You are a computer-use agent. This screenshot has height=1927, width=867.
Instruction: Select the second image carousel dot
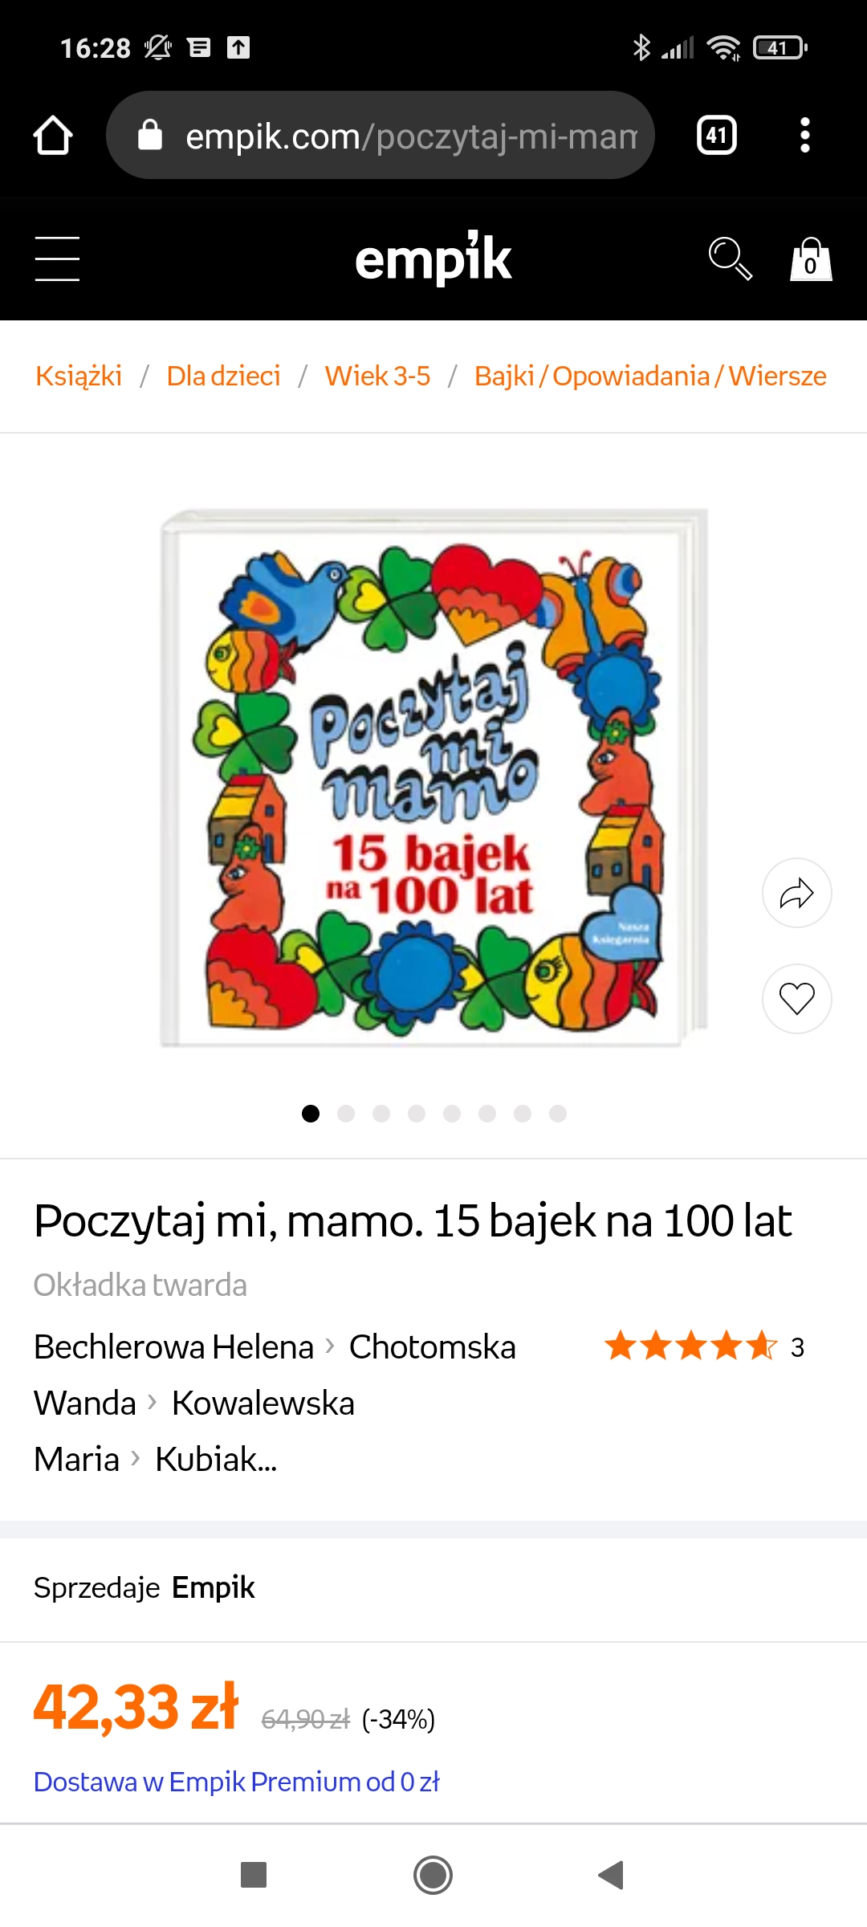(346, 1114)
